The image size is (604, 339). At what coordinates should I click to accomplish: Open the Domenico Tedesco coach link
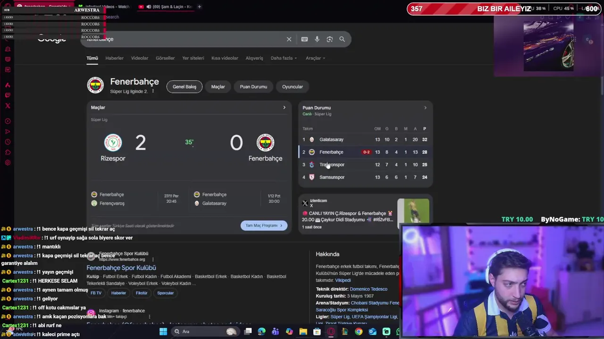click(x=369, y=289)
